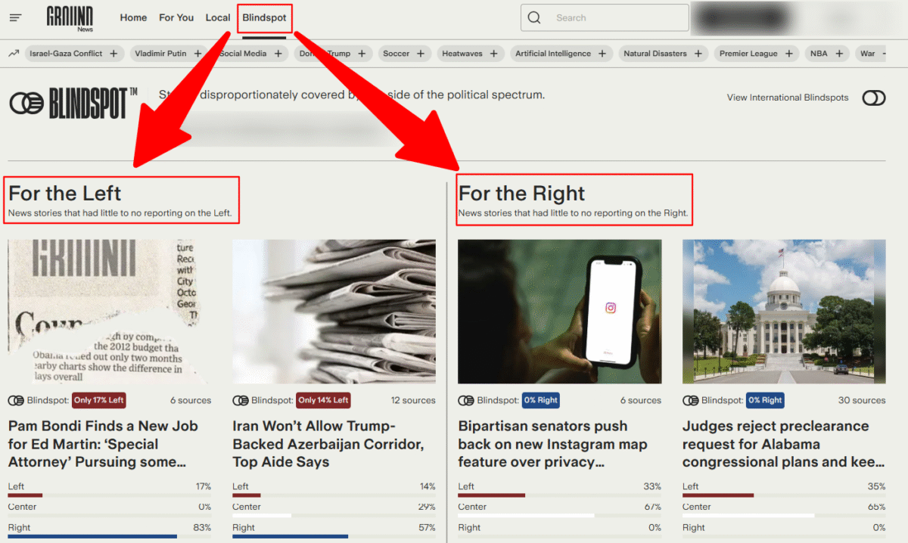Click in the Search input field
The image size is (908, 543).
(605, 17)
